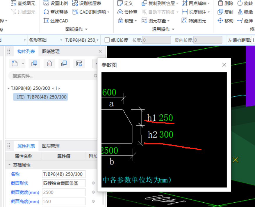Open 长度标注 dropdown
Screen dimensions: 255x207
[x=209, y=12]
